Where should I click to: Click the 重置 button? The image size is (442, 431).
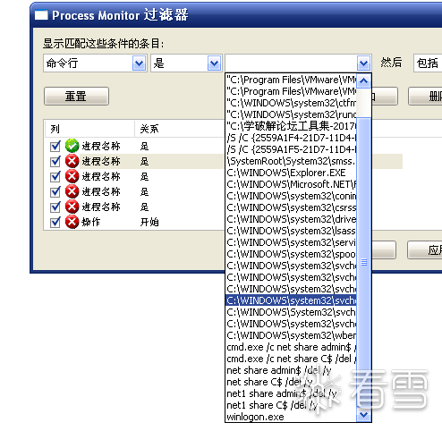click(76, 97)
